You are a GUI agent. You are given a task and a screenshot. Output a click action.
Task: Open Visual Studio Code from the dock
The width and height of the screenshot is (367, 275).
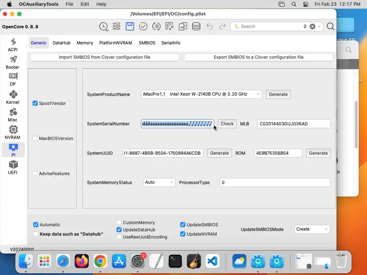point(213,261)
